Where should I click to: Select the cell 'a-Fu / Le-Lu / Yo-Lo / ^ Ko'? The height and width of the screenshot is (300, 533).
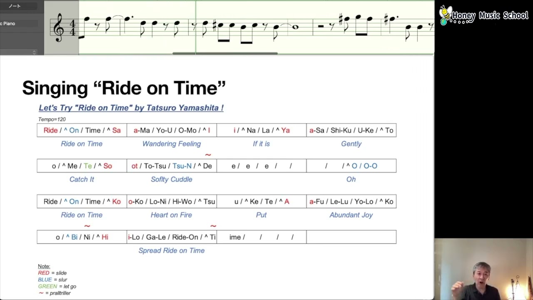351,201
